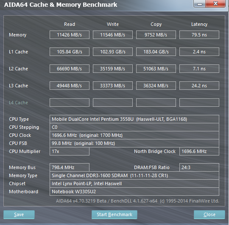Select Memory Write value 11546 MB/s

pyautogui.click(x=113, y=35)
